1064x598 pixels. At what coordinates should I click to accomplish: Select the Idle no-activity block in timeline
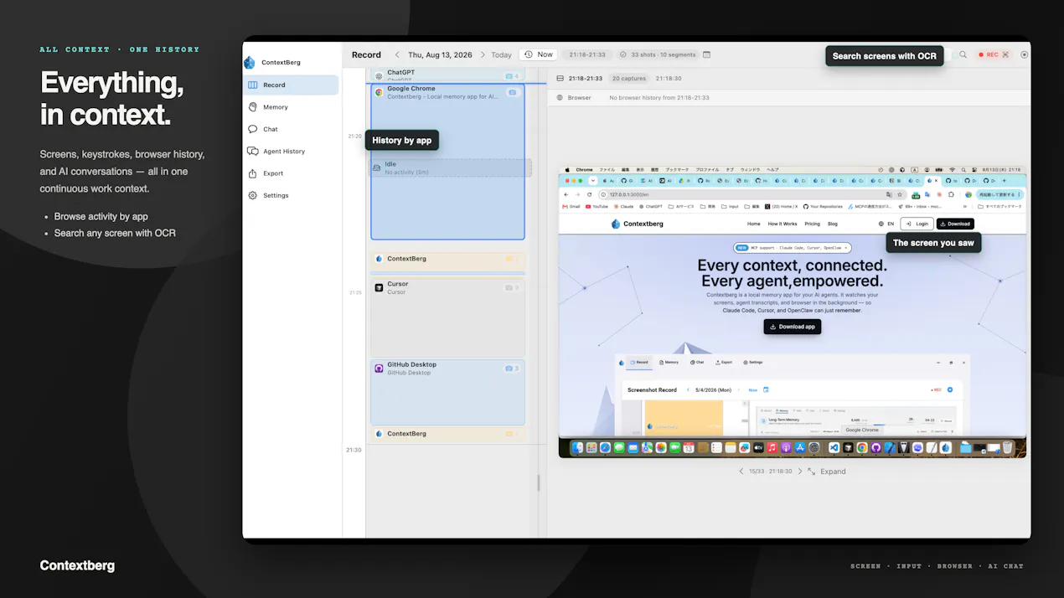click(x=451, y=168)
